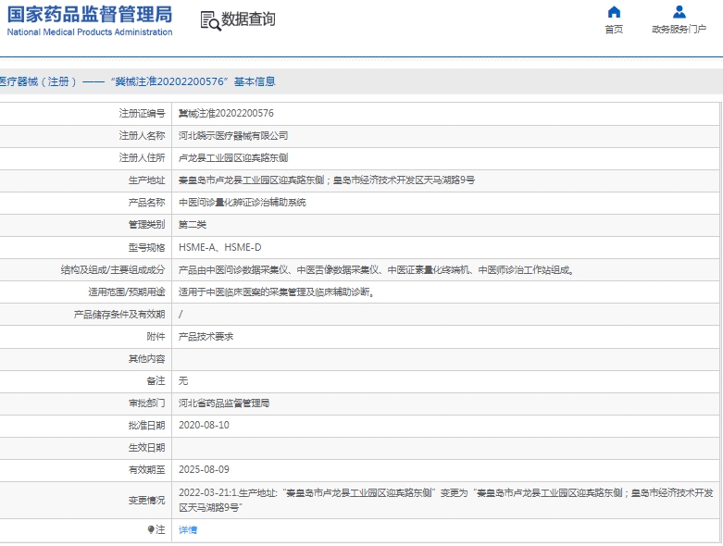Click the 审批部门 label
Image resolution: width=723 pixels, height=546 pixels.
(146, 403)
